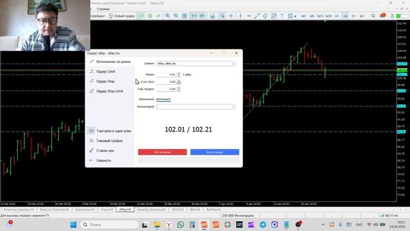Open notifications chat icon with red badge

382,15
